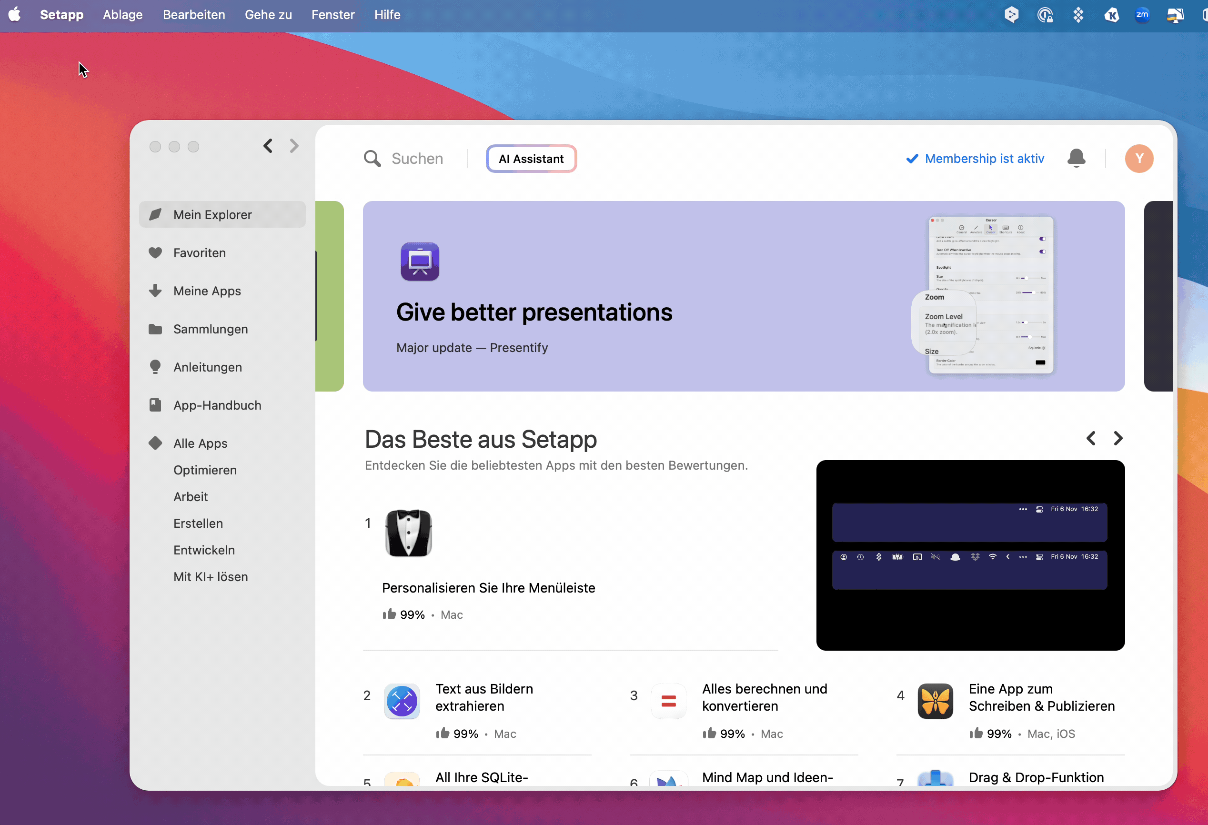
Task: Open the AI Assistant
Action: point(531,159)
